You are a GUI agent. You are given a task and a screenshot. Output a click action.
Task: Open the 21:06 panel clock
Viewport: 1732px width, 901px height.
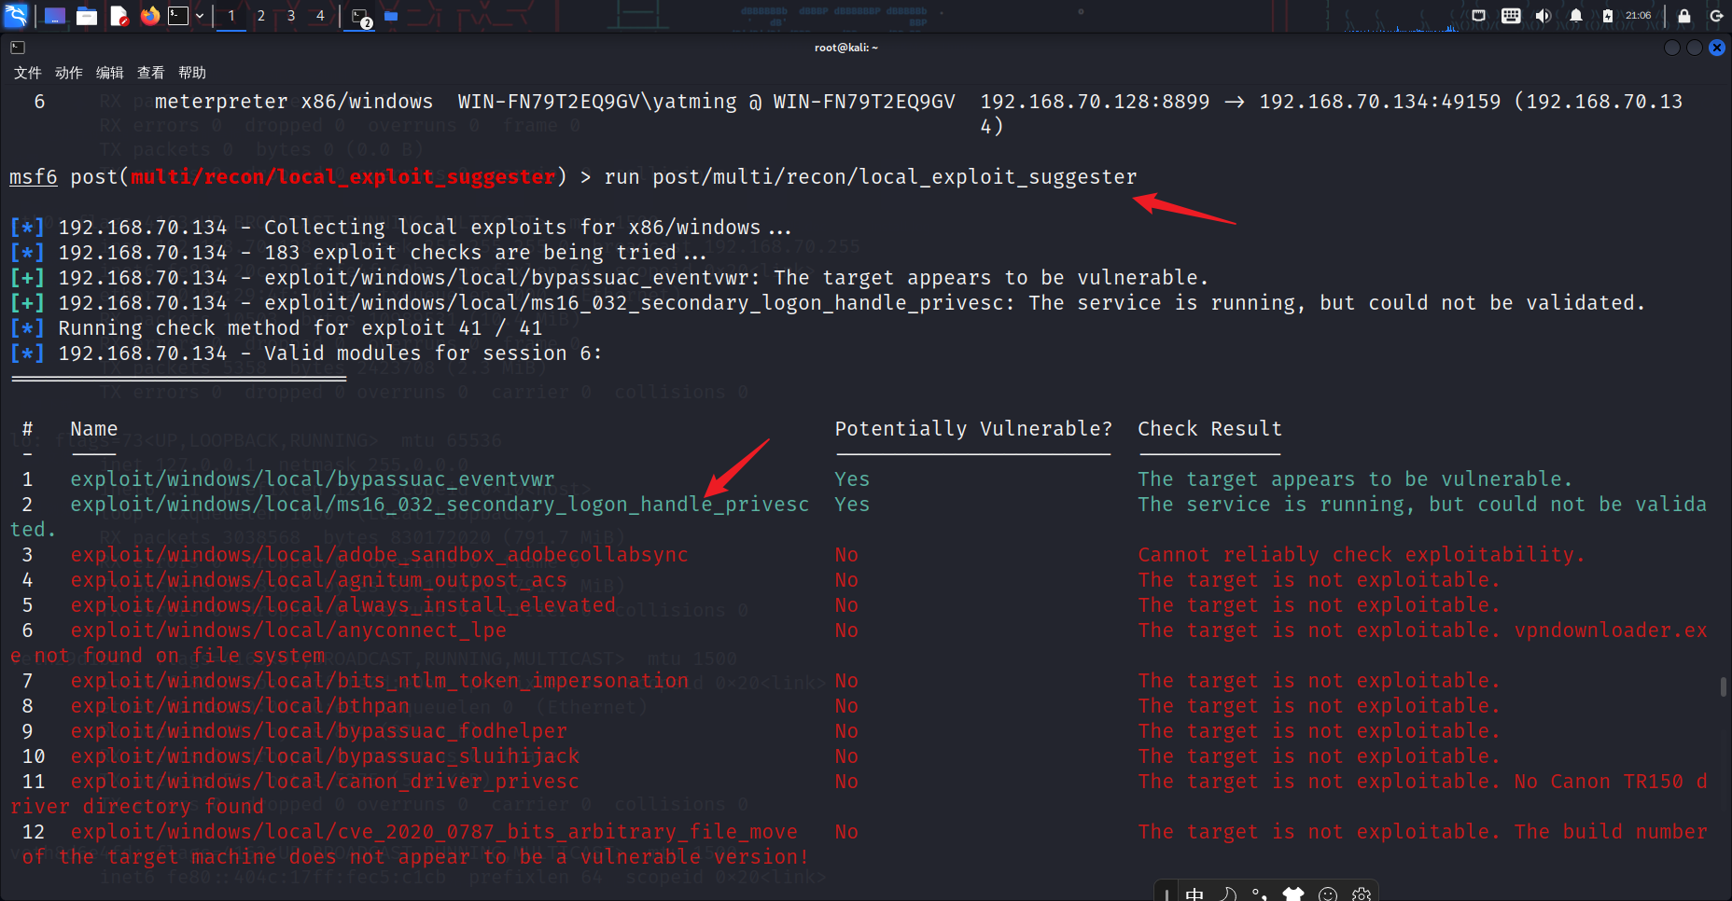point(1638,16)
